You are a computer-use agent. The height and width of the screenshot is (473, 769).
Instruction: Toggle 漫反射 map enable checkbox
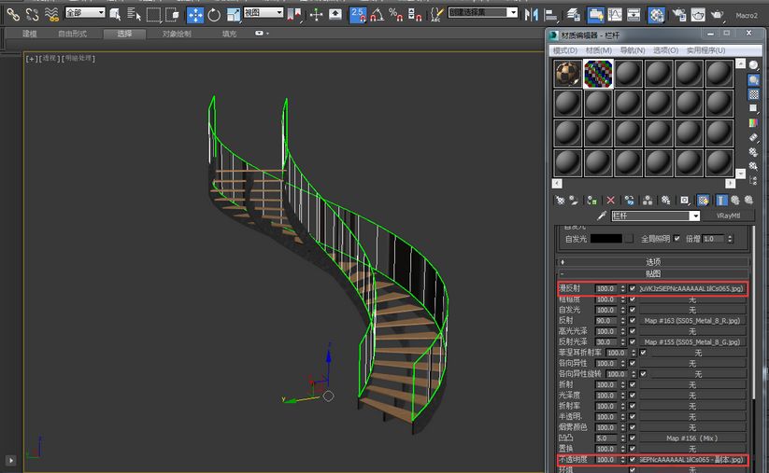click(633, 288)
